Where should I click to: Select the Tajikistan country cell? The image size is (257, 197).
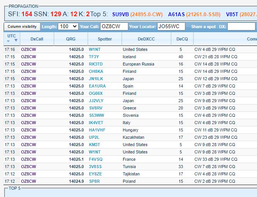[131, 174]
